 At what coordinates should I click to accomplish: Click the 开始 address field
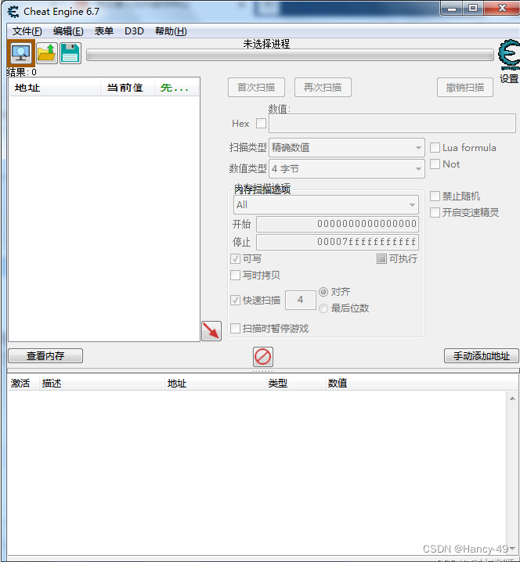[x=338, y=224]
